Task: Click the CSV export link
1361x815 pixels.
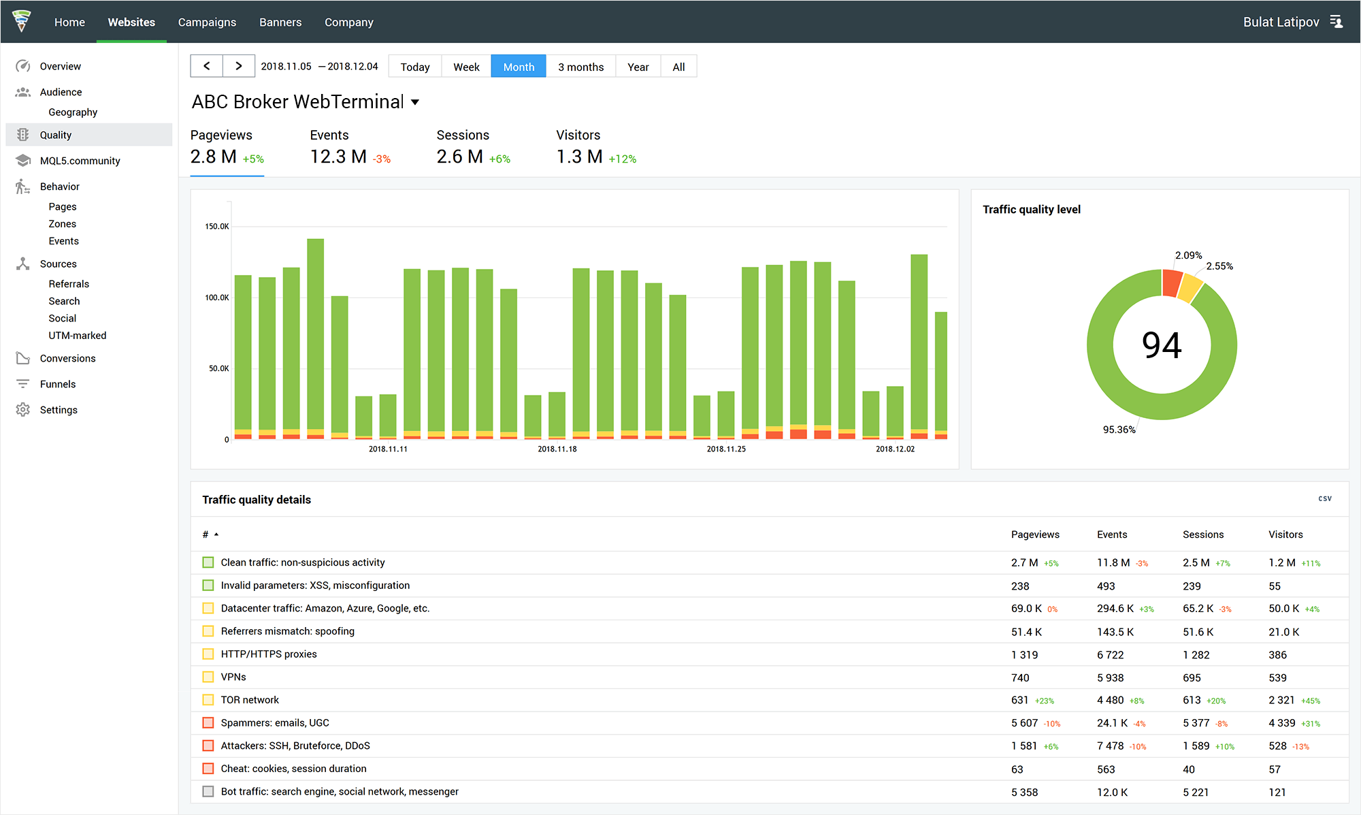Action: [1325, 498]
